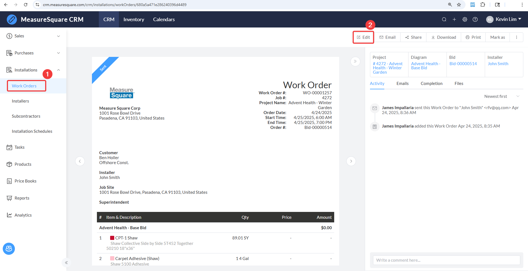Click the pink Carpet Adhesive color swatch
Screen dimensions: 528x271
coord(112,259)
